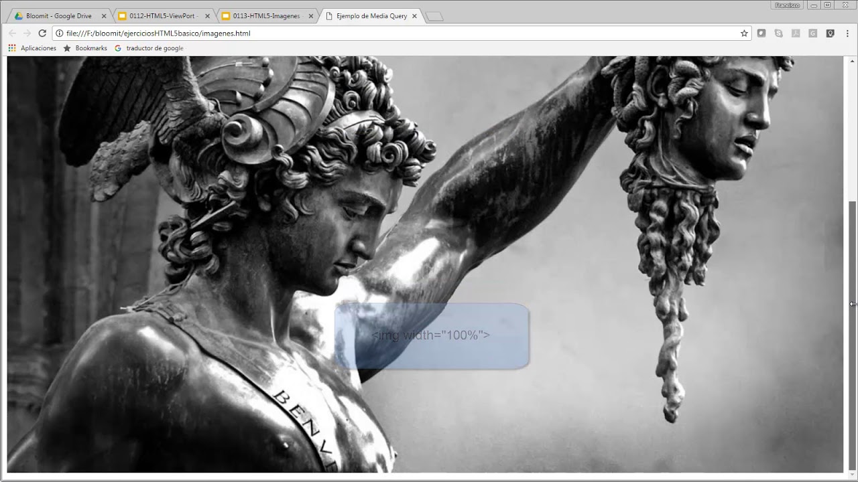Click the Adobe Acrobat PDF extension icon
The width and height of the screenshot is (858, 482).
pos(796,33)
